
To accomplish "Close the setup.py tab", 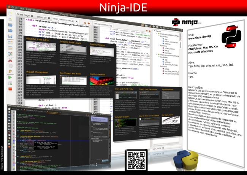I will pos(49,18).
